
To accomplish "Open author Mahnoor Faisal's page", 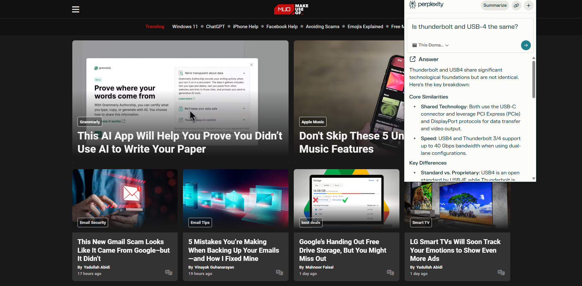I will [x=319, y=267].
